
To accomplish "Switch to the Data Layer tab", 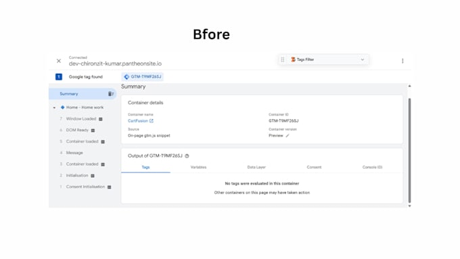I will 256,167.
